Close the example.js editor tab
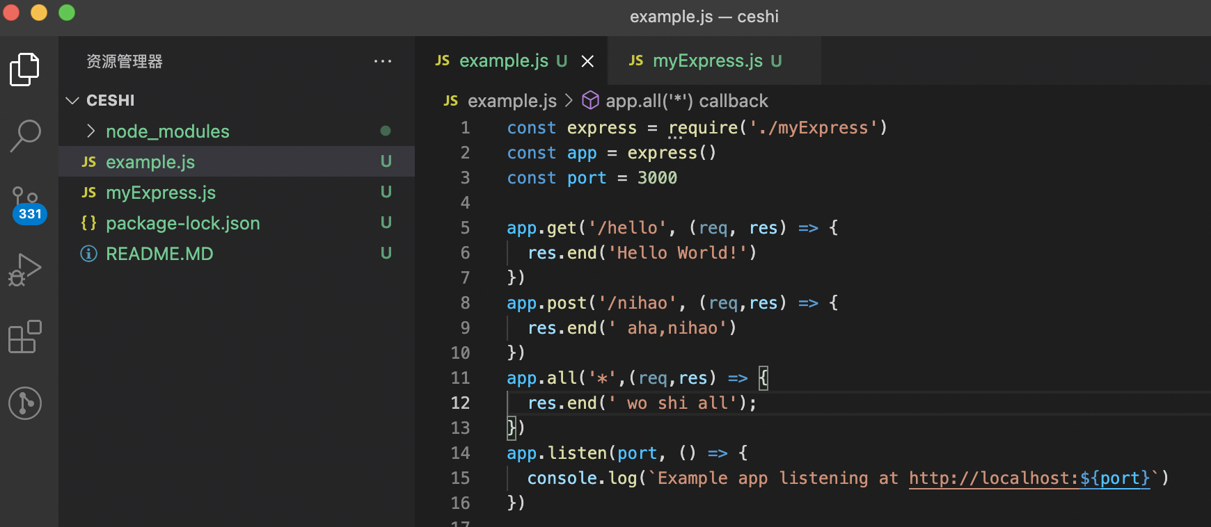 [587, 61]
